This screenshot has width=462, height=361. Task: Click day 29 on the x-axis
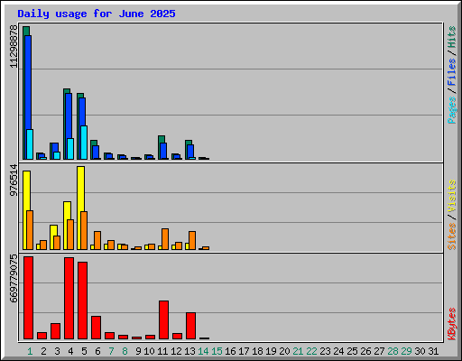click(x=406, y=351)
